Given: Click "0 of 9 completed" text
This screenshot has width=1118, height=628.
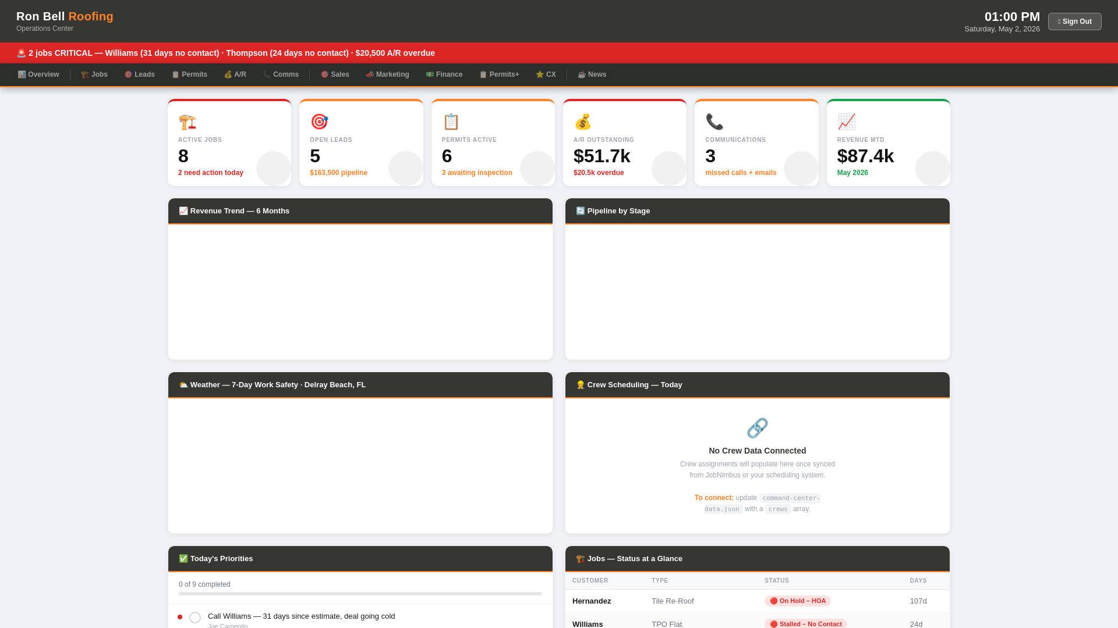Looking at the screenshot, I should click(x=204, y=584).
